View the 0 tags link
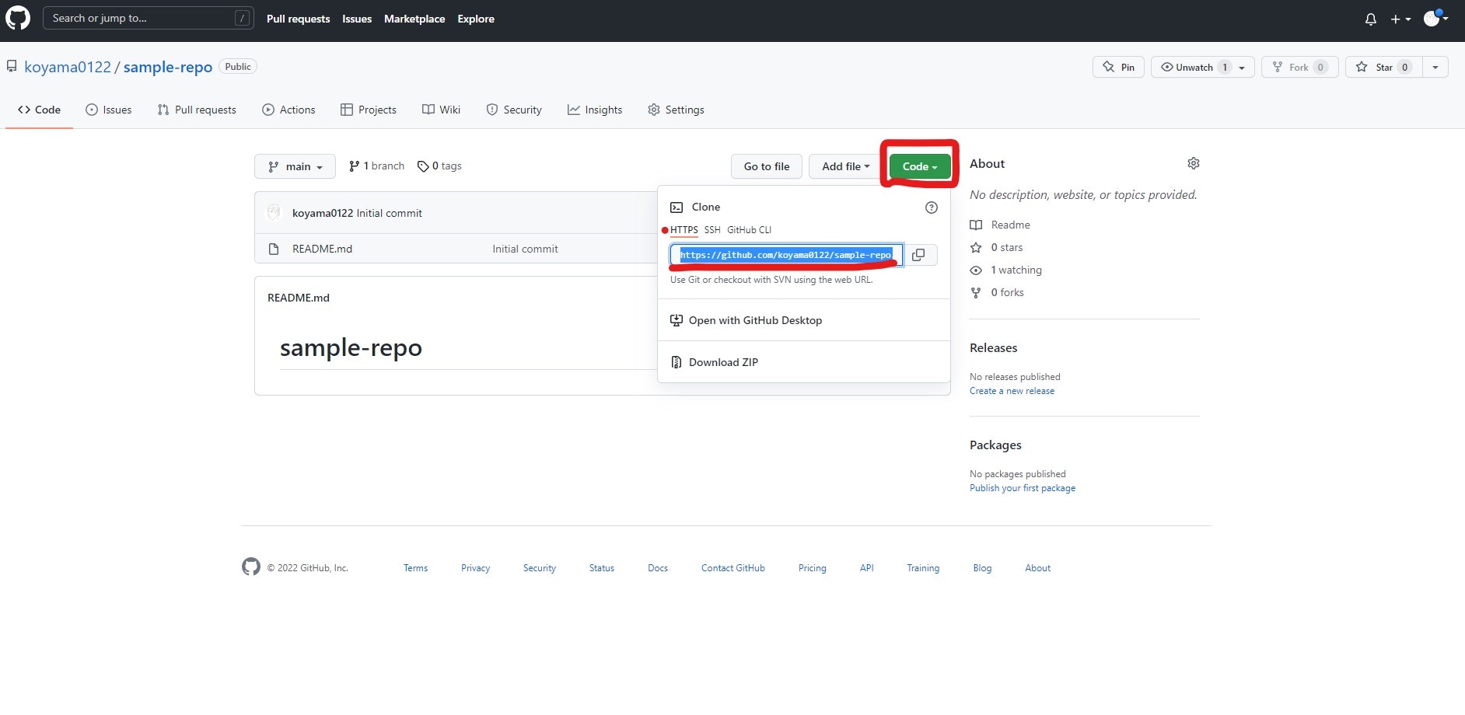The width and height of the screenshot is (1465, 715). [439, 166]
